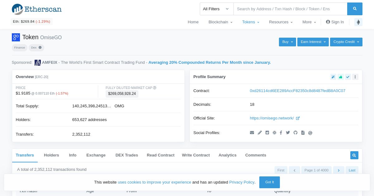Click the magic wand icon in Profile Summary
Screen dimensions: 374x196
(333, 77)
